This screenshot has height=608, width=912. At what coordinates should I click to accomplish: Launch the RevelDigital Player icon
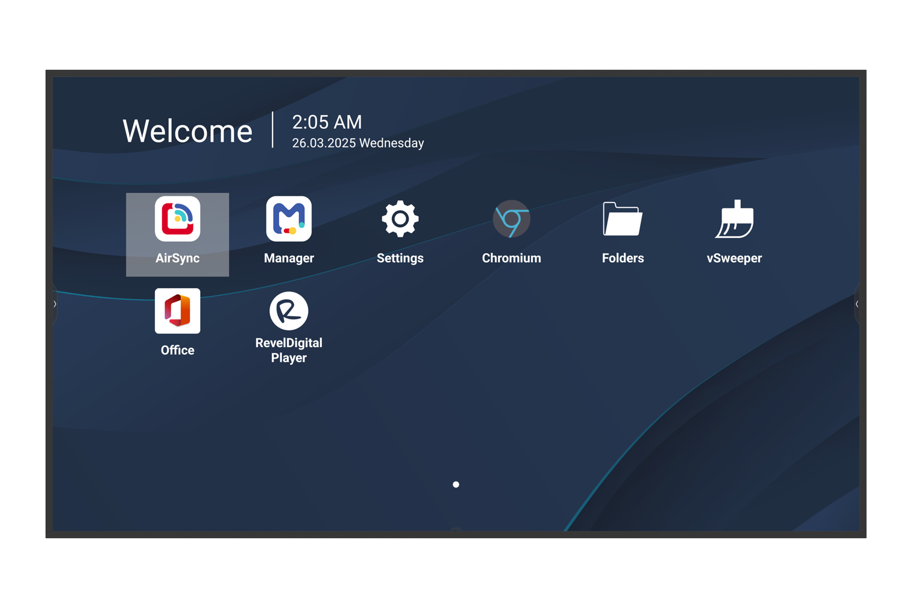pos(289,311)
